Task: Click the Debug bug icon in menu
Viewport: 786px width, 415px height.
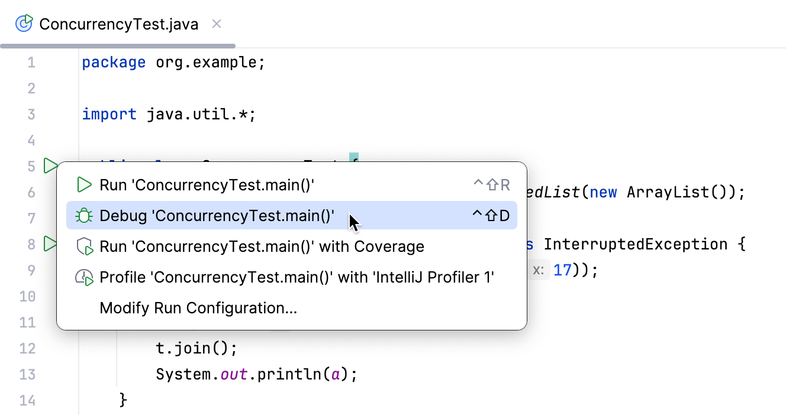Action: pos(85,216)
